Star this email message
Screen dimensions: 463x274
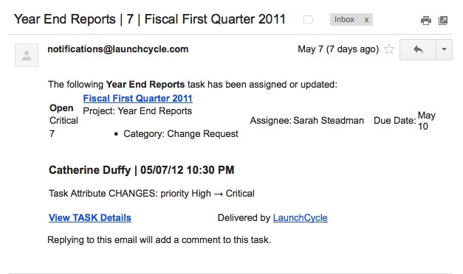tap(389, 49)
